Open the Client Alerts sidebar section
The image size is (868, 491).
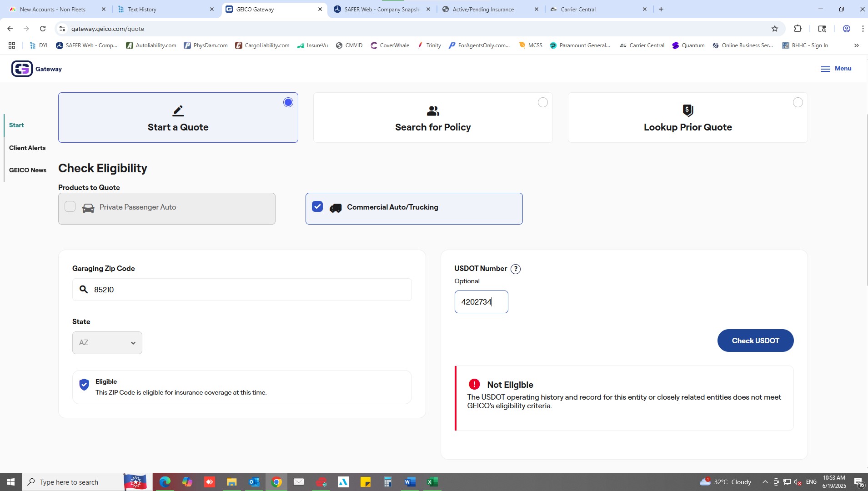click(27, 148)
